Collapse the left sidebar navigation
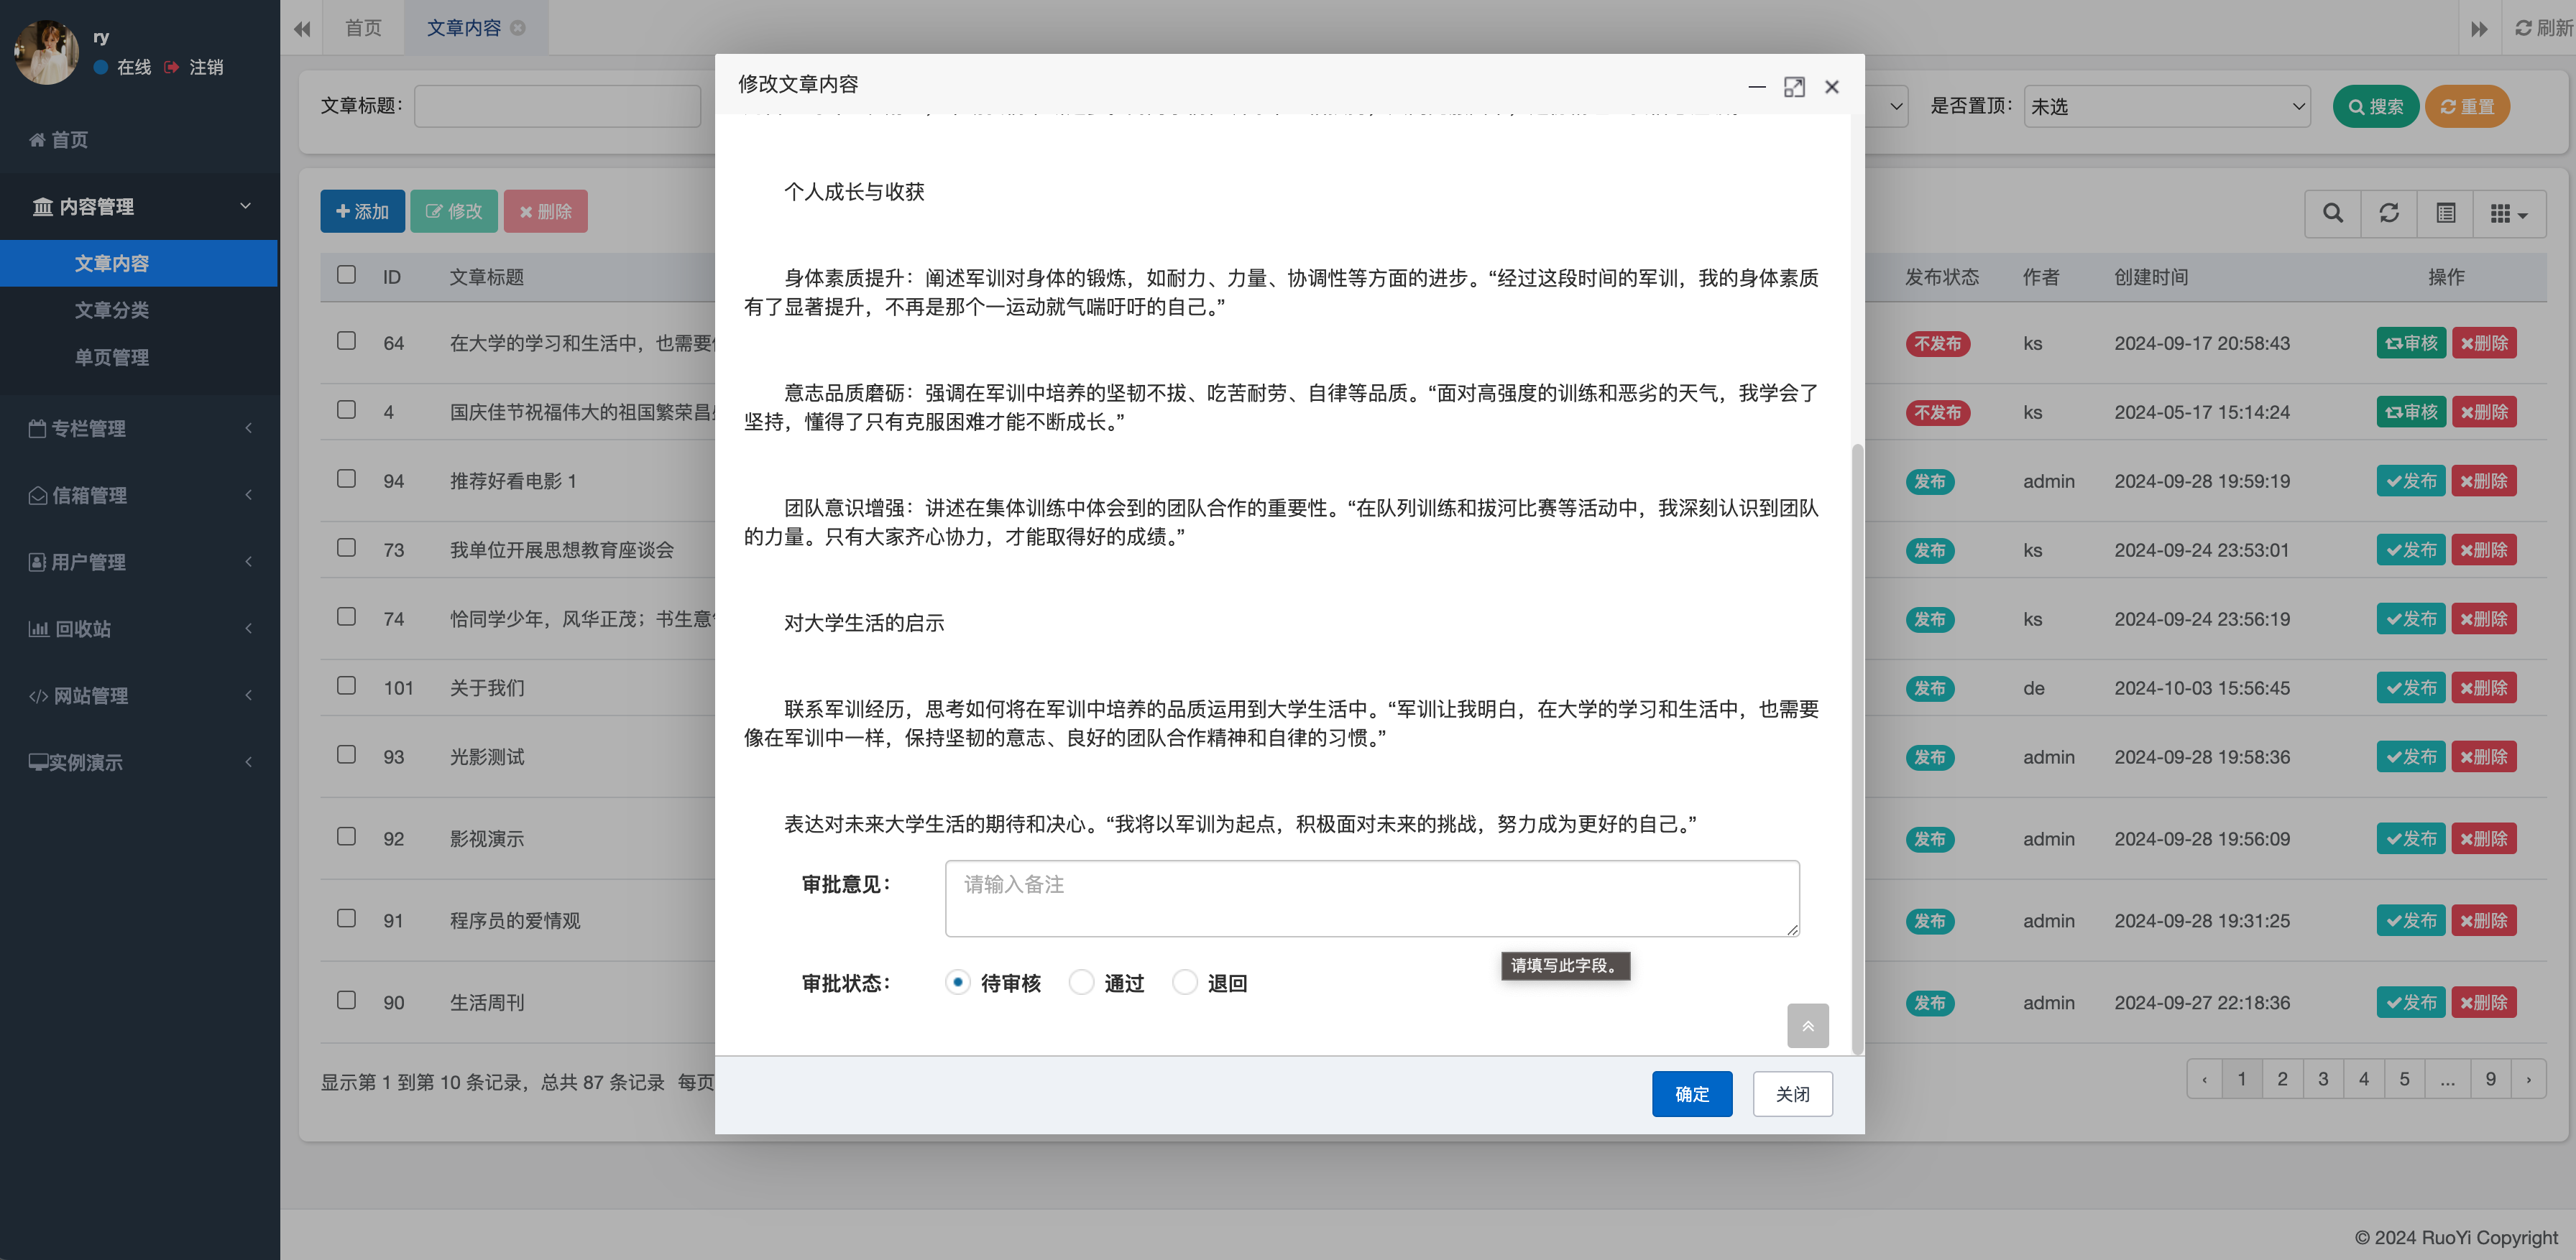 coord(301,29)
